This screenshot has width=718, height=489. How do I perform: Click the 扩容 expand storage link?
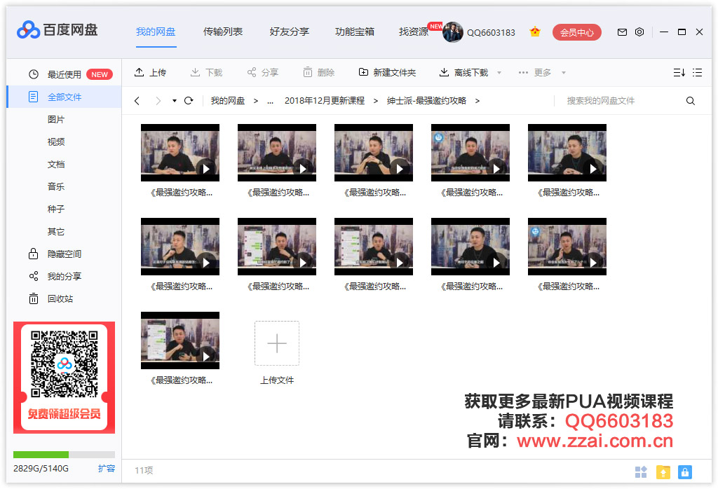107,468
